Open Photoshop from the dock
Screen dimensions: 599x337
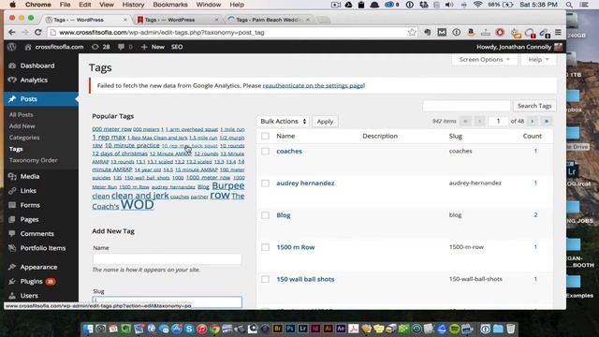[290, 329]
